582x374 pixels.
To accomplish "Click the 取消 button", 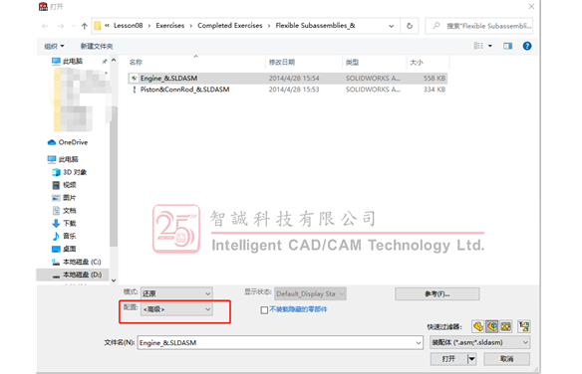I will click(x=506, y=359).
